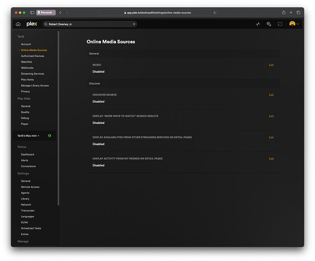Click the green server status indicator
The width and height of the screenshot is (315, 261).
49,136
